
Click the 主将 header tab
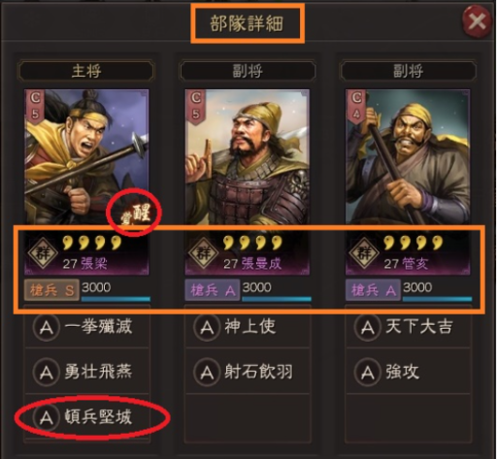(86, 71)
